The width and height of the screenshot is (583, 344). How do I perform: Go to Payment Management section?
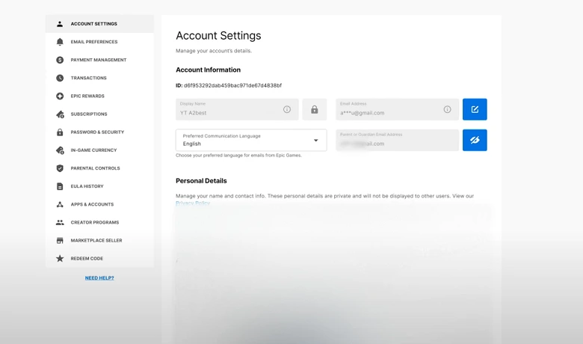pyautogui.click(x=98, y=60)
